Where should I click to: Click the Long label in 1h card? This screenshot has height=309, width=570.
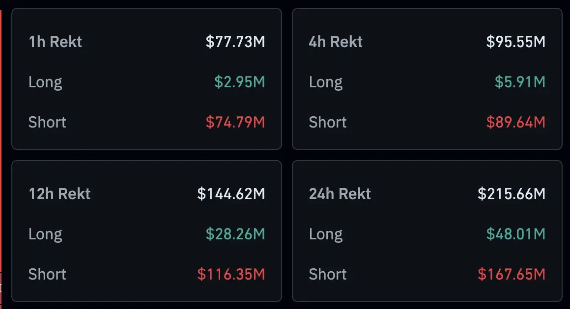(45, 83)
